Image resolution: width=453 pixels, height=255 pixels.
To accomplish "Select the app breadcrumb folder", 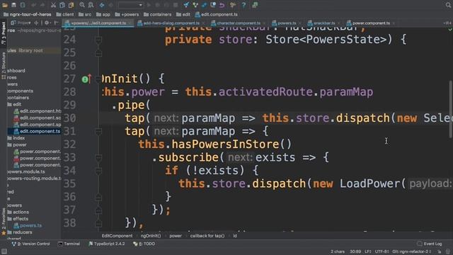I will tap(103, 14).
